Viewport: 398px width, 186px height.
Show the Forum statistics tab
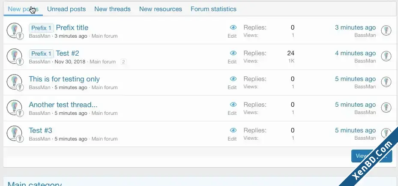click(213, 9)
